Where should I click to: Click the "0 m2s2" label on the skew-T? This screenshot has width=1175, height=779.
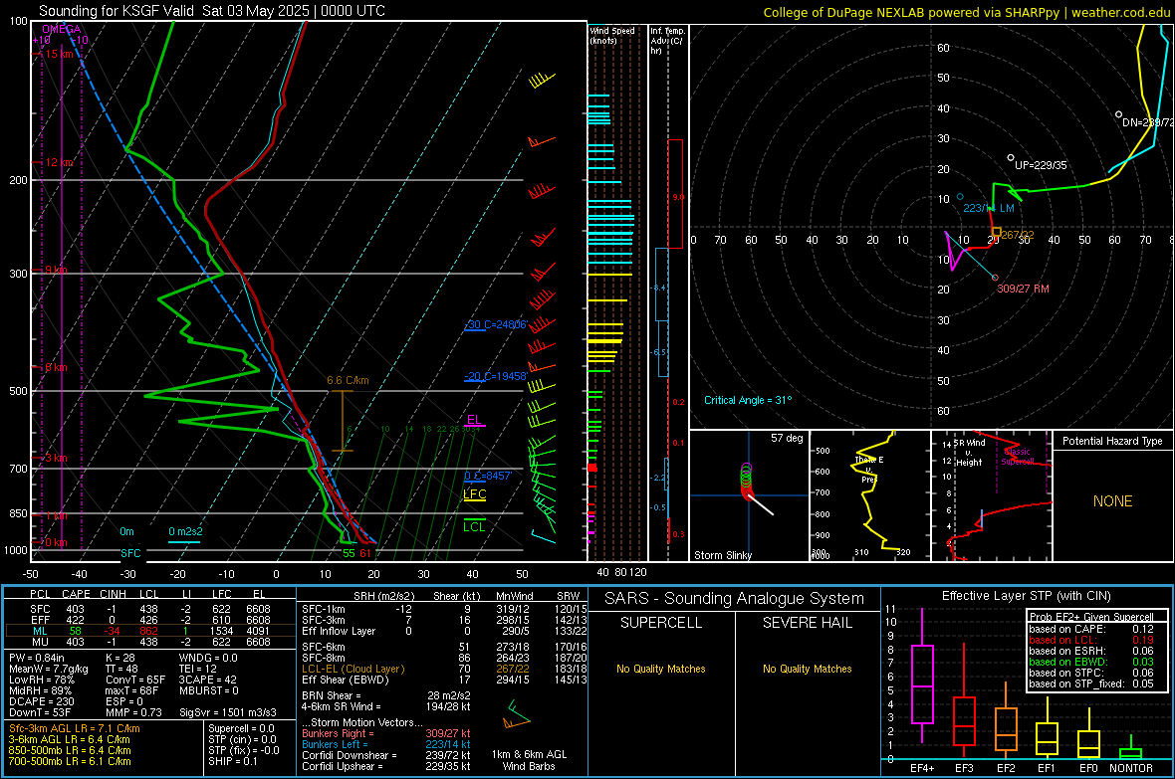(x=185, y=532)
